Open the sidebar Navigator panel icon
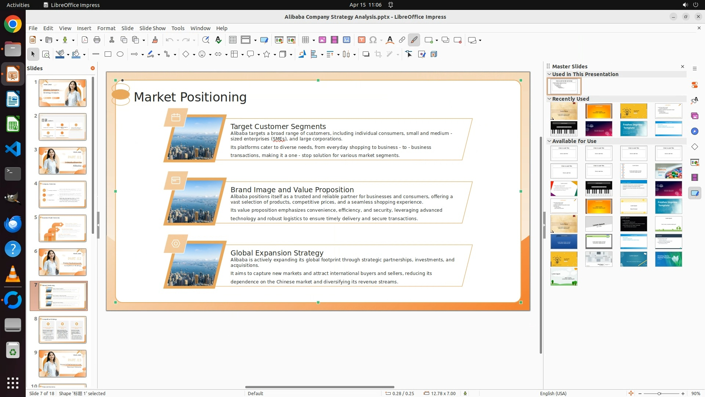Viewport: 705px width, 397px height. click(x=694, y=132)
